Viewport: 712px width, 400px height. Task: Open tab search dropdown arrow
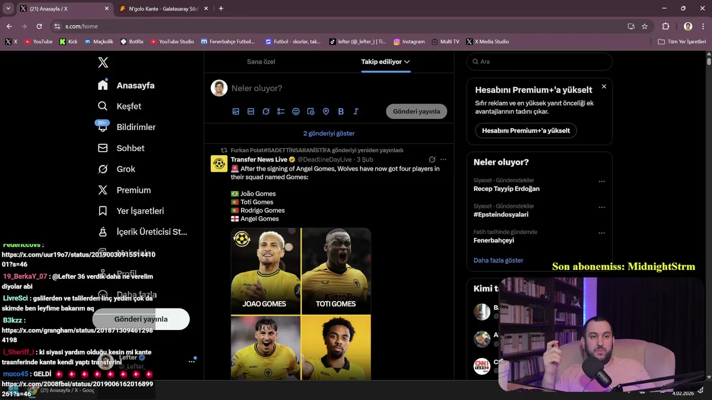click(x=8, y=8)
